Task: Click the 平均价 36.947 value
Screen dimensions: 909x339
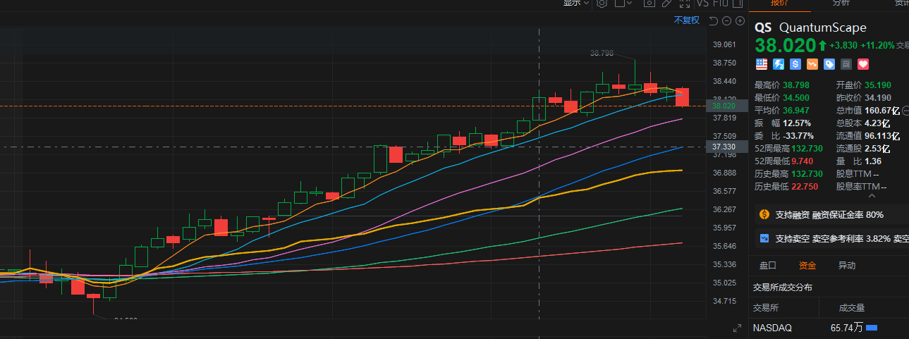Action: [796, 111]
